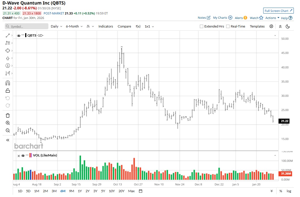Select the 2M range
Viewport: 300px width, 197px height.
[x=45, y=191]
